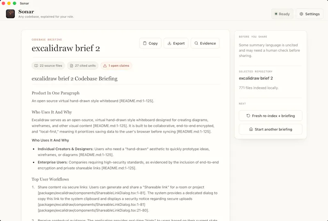
Task: Show the 1 open claims chip
Action: pos(116,65)
